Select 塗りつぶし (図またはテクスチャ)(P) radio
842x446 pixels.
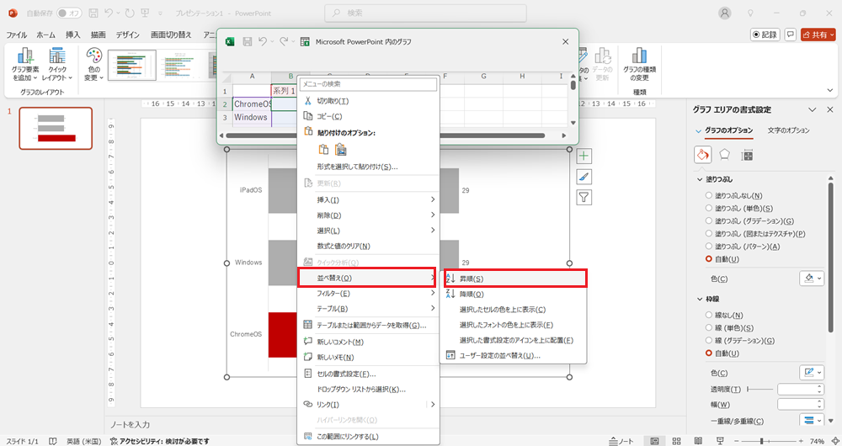pyautogui.click(x=709, y=234)
